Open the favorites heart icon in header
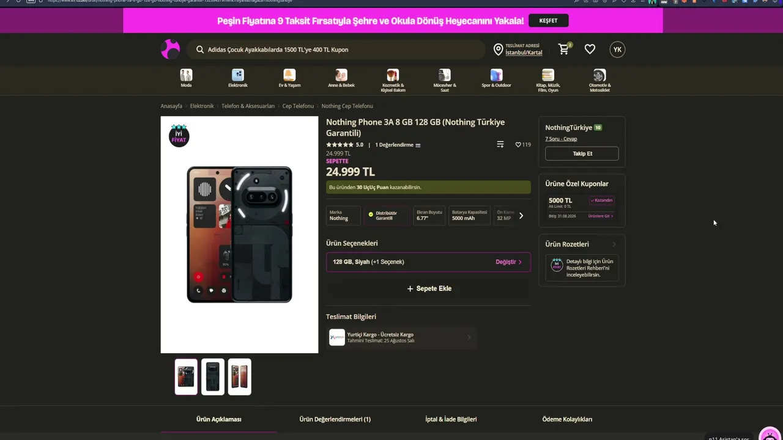Viewport: 783px width, 440px height. (x=590, y=49)
